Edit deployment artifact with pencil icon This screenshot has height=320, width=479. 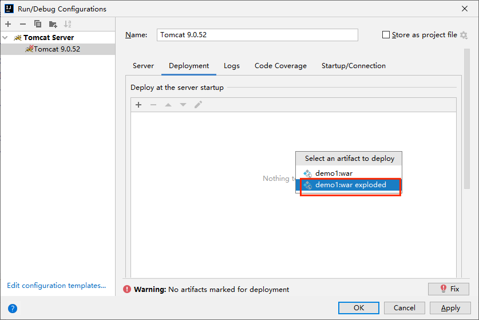point(198,105)
